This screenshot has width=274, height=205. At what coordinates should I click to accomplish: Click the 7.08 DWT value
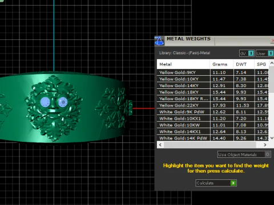[x=241, y=125]
